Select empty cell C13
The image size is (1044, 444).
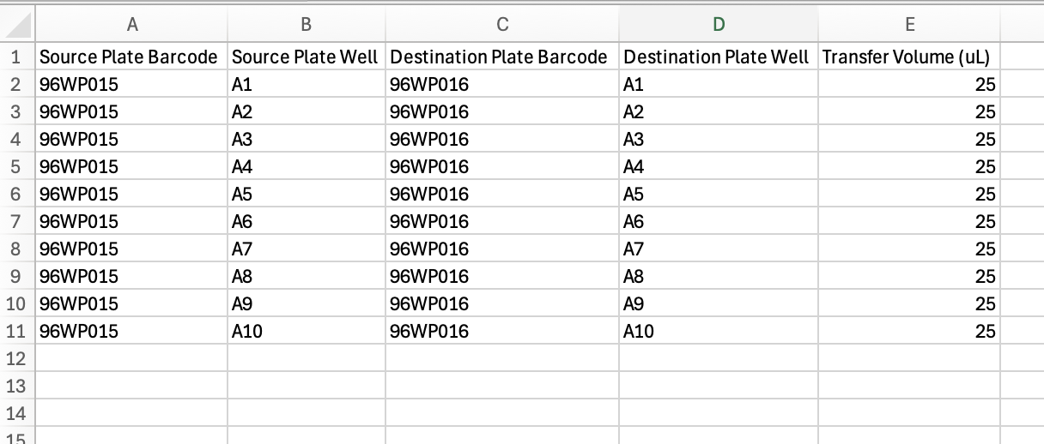502,386
